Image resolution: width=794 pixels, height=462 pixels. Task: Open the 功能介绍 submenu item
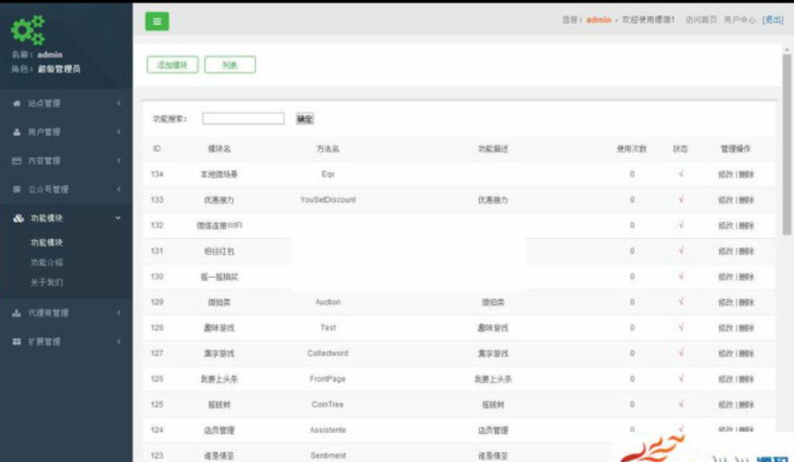click(47, 263)
